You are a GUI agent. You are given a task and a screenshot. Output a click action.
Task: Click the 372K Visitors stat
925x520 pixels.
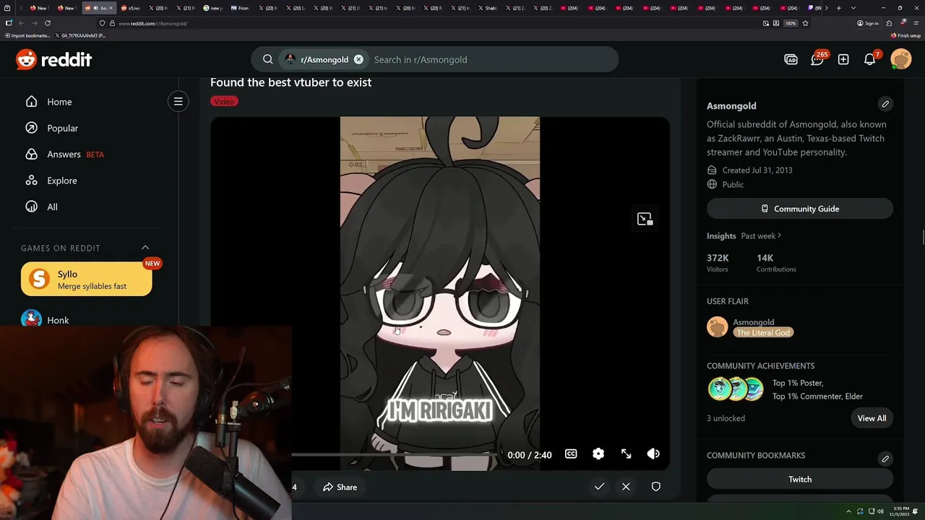coord(718,263)
